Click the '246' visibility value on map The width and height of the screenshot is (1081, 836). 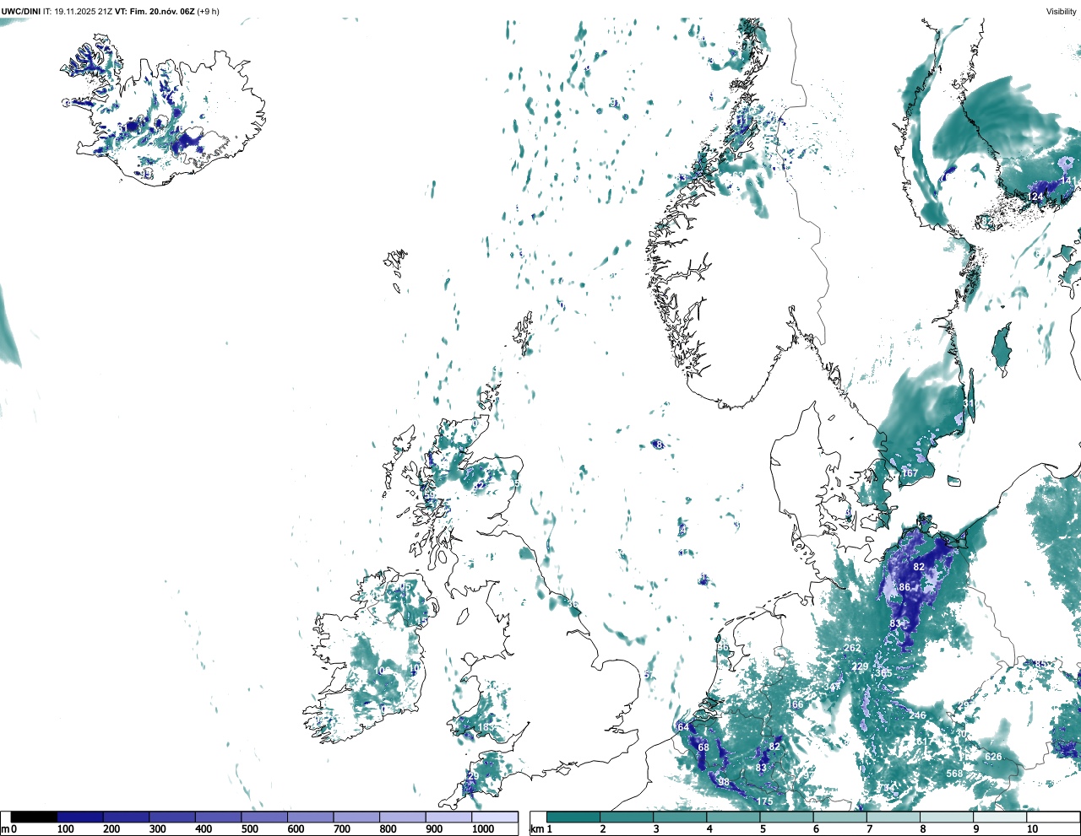click(917, 715)
